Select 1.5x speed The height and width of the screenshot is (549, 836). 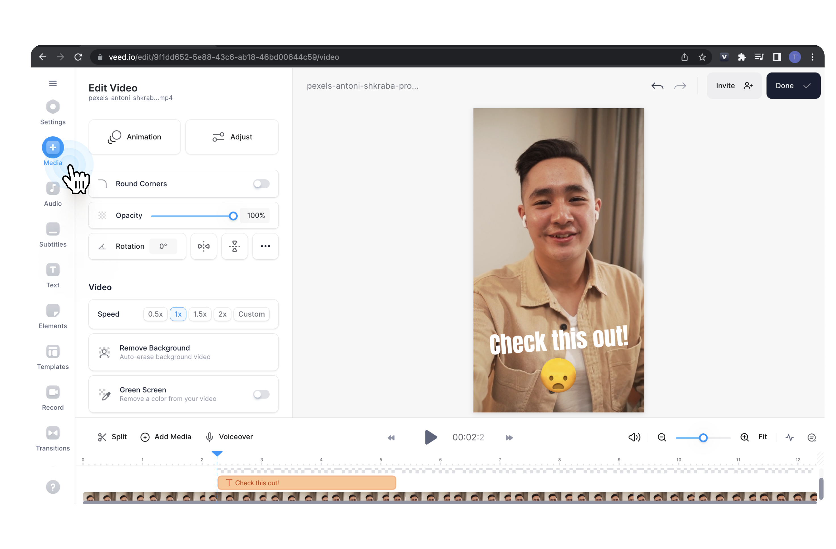tap(200, 314)
